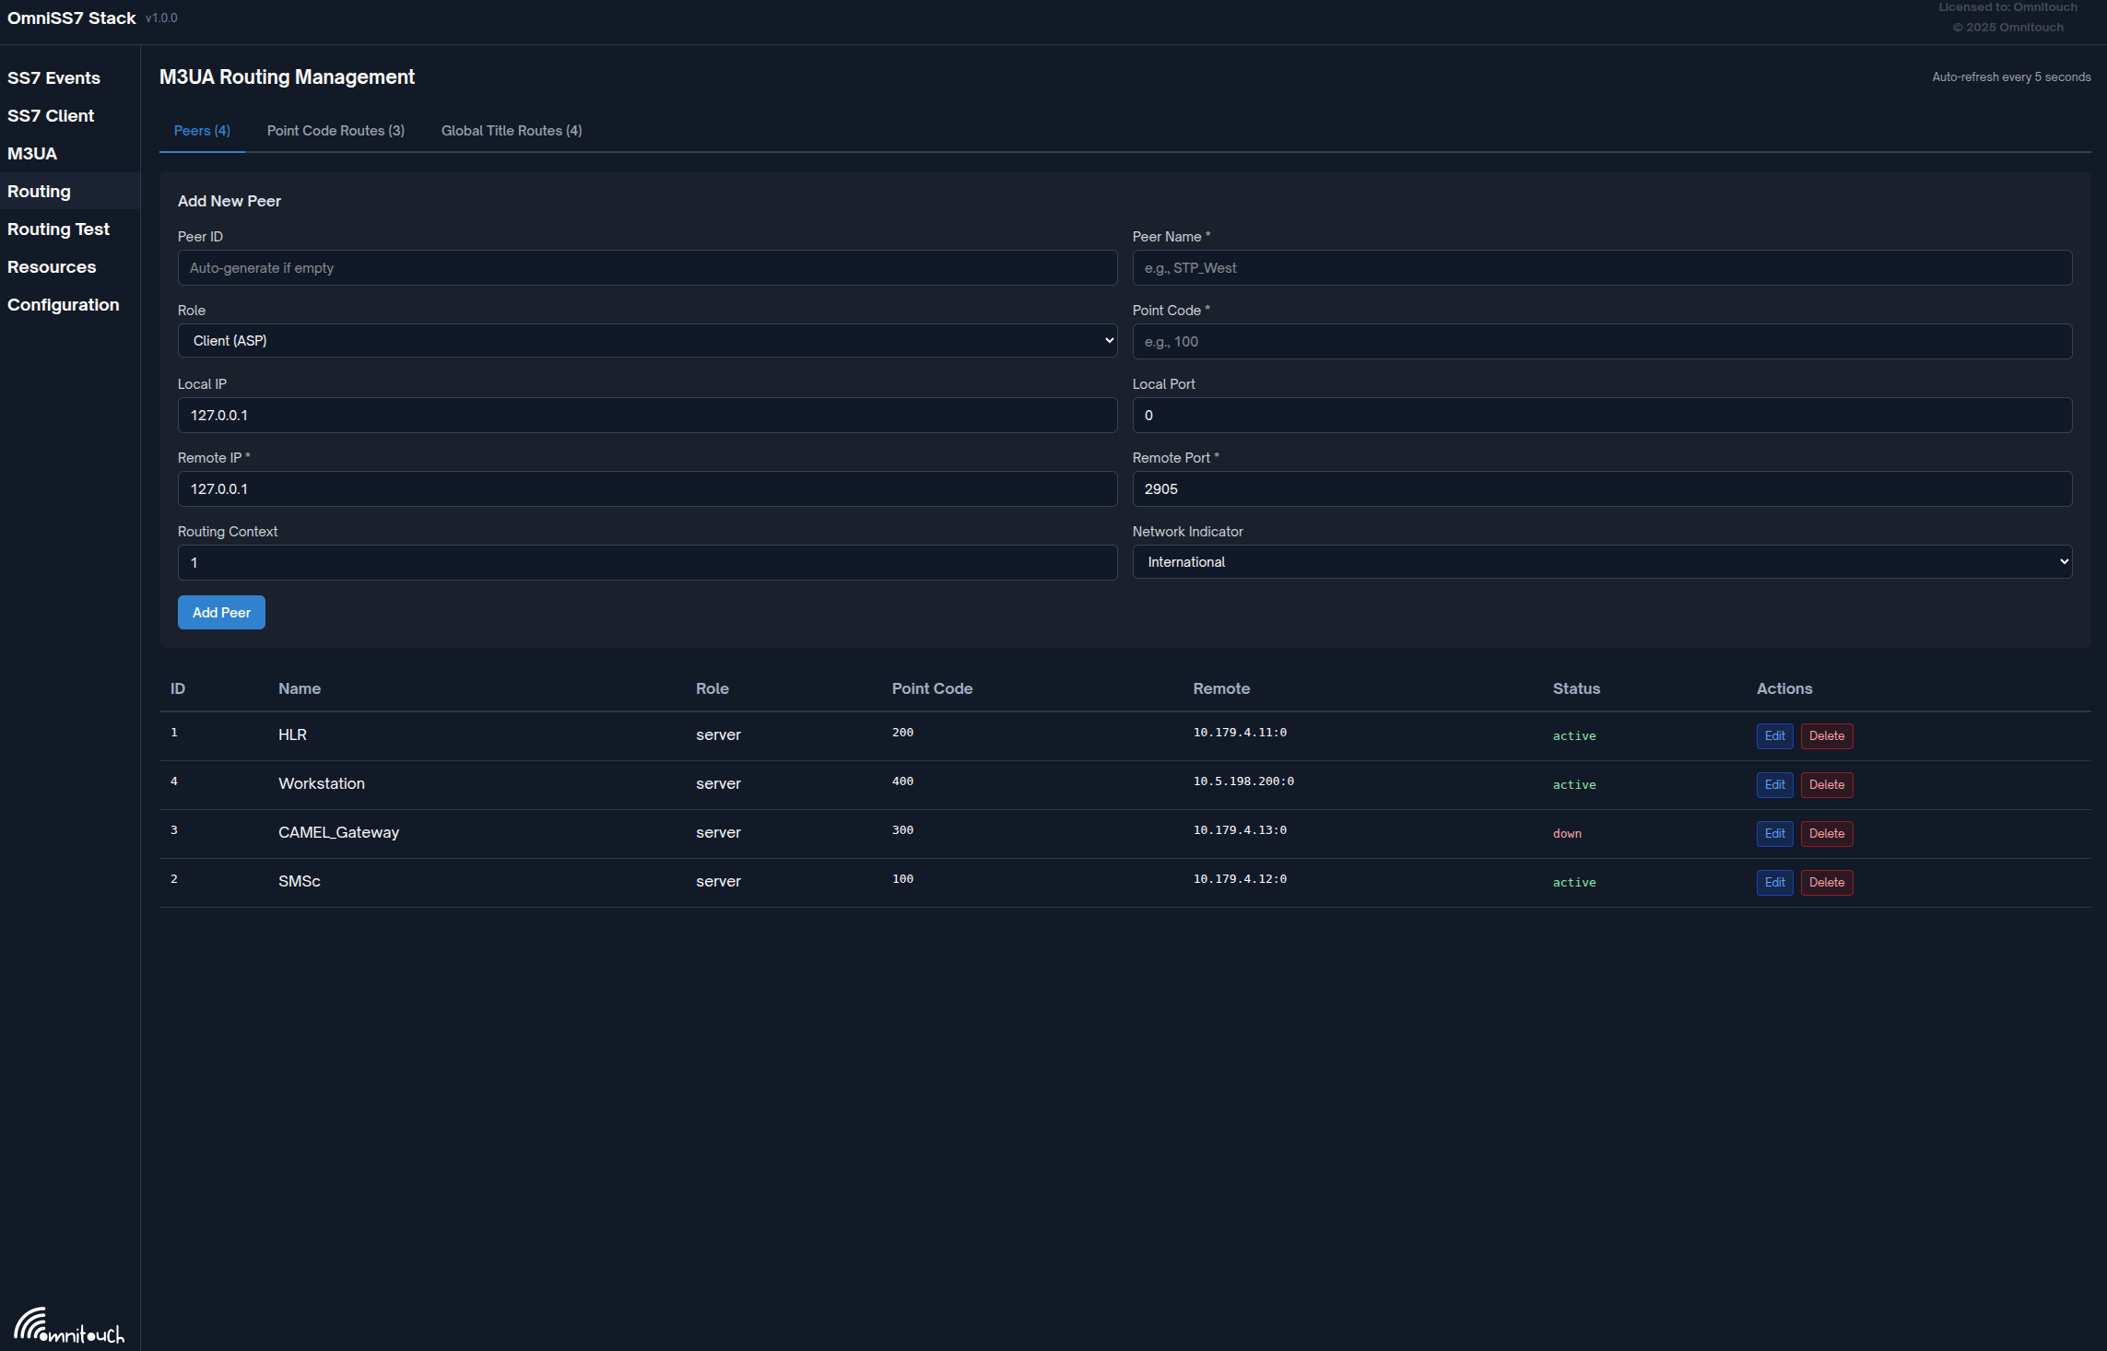Open the Role dropdown
This screenshot has width=2107, height=1351.
tap(647, 341)
